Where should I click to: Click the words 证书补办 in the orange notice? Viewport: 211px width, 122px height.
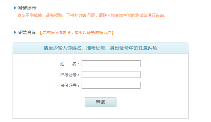coord(74,16)
